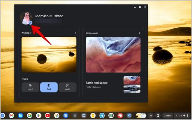Click the Wallpaper heading label

pyautogui.click(x=26, y=33)
